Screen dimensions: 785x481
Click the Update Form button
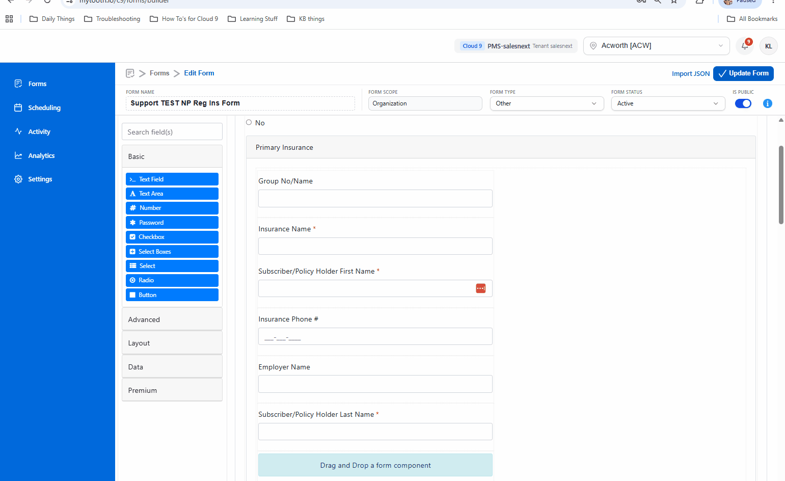[x=743, y=73]
